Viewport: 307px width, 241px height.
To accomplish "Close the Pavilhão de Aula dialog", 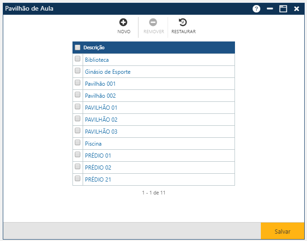I will point(296,9).
